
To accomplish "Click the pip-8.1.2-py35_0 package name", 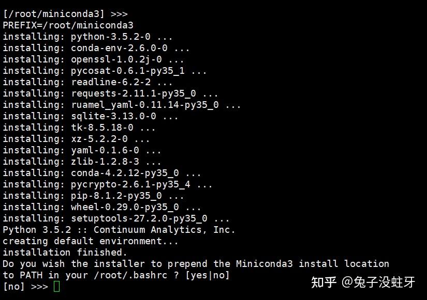I will point(116,196).
